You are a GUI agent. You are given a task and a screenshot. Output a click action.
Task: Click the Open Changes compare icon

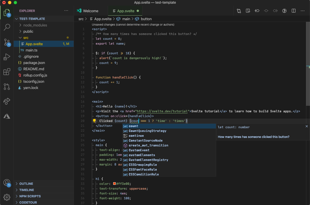coord(239,11)
